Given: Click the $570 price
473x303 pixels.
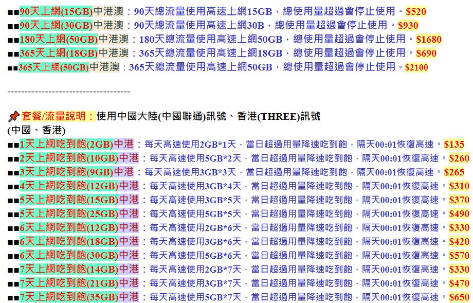Looking at the screenshot, I should [x=459, y=255].
